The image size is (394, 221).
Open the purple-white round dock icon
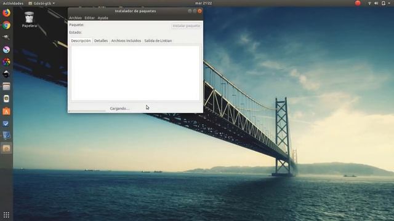tap(6, 50)
